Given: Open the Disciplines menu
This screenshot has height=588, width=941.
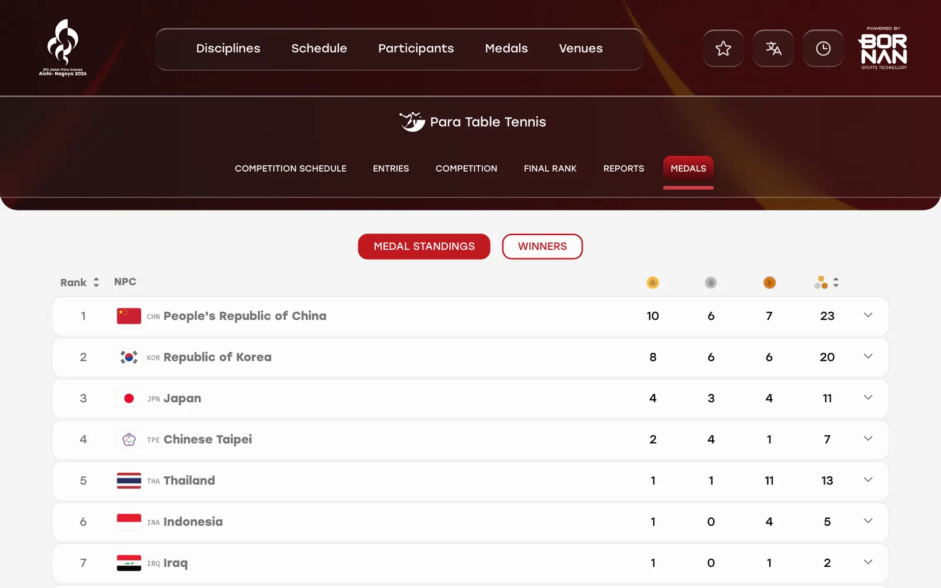Looking at the screenshot, I should (228, 48).
